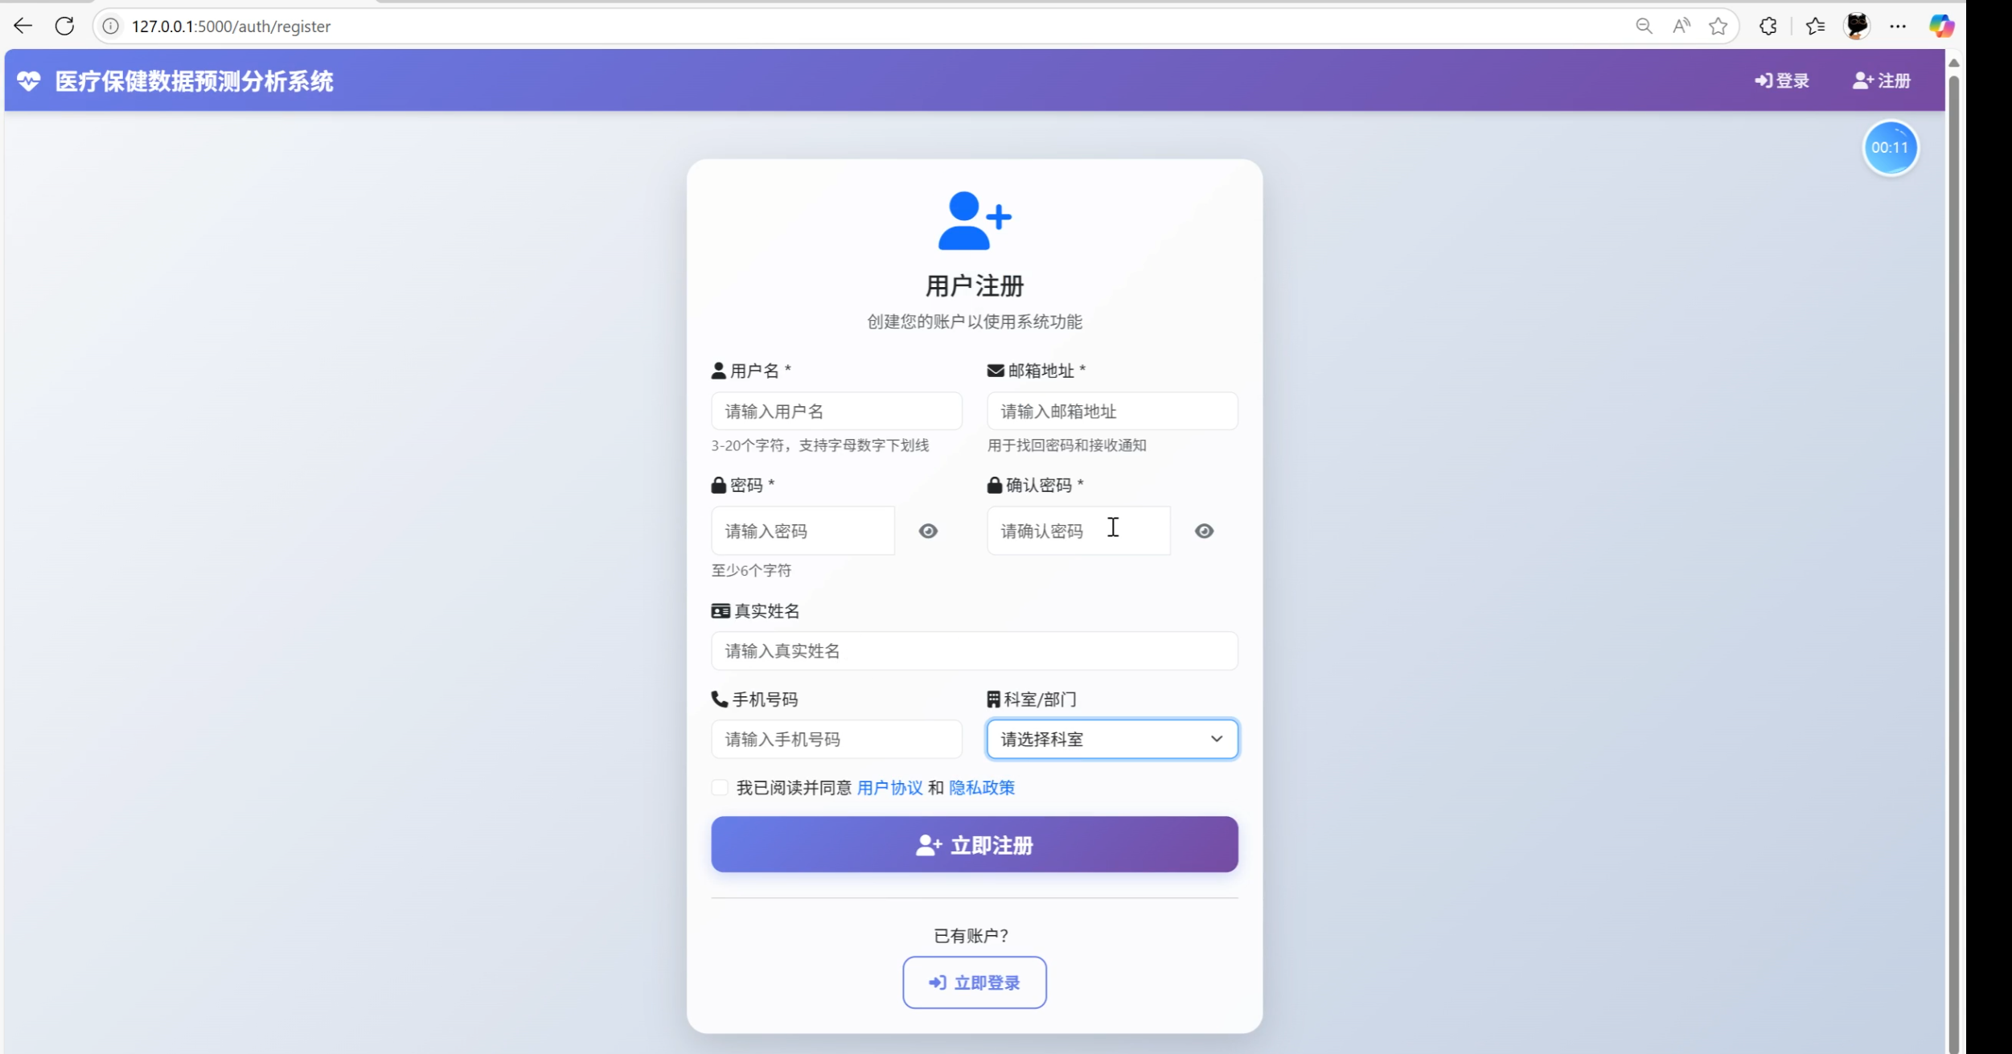This screenshot has height=1054, width=2012.
Task: Click the 邮箱地址 label with envelope icon
Action: pyautogui.click(x=1037, y=371)
